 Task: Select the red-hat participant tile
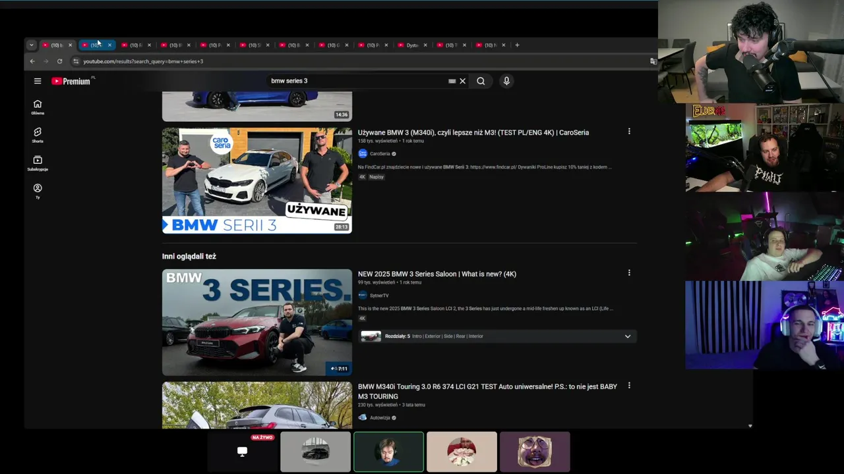click(462, 452)
